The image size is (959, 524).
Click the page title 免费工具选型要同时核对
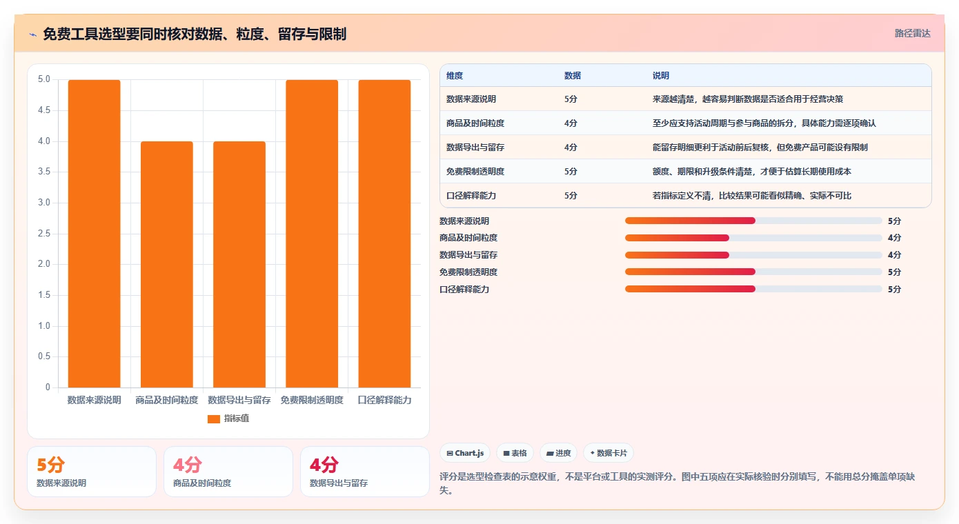pyautogui.click(x=195, y=34)
